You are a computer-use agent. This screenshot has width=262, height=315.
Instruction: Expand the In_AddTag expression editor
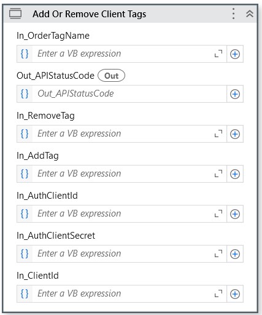click(x=218, y=173)
